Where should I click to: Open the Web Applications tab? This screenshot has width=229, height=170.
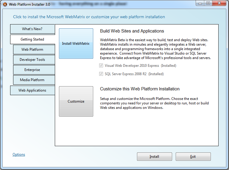32,90
